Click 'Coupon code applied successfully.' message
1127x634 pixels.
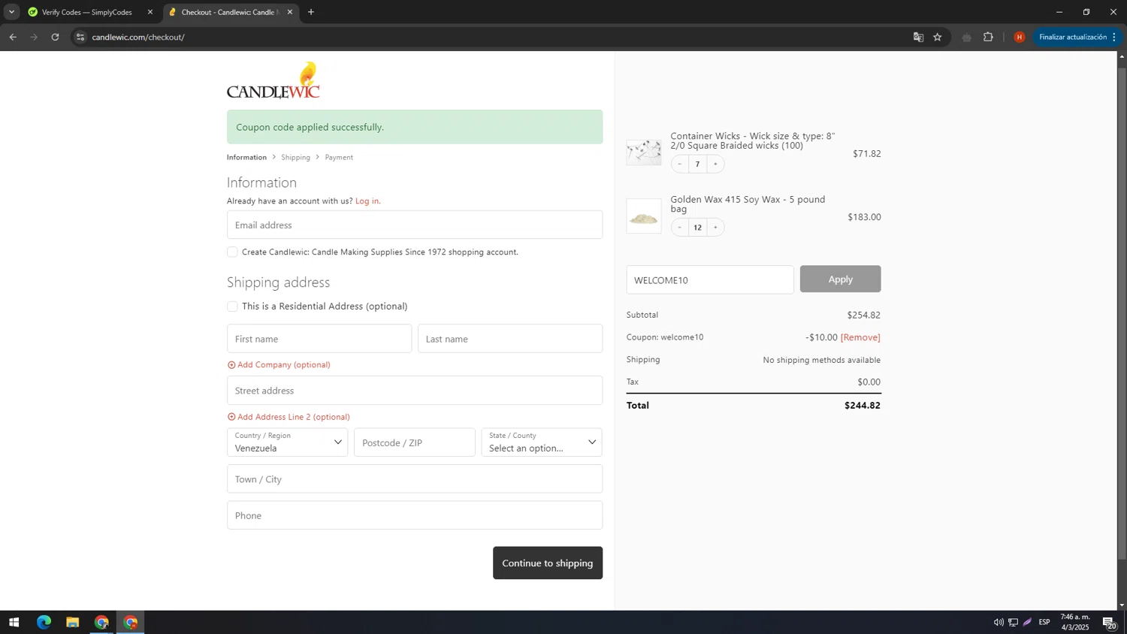click(x=415, y=127)
